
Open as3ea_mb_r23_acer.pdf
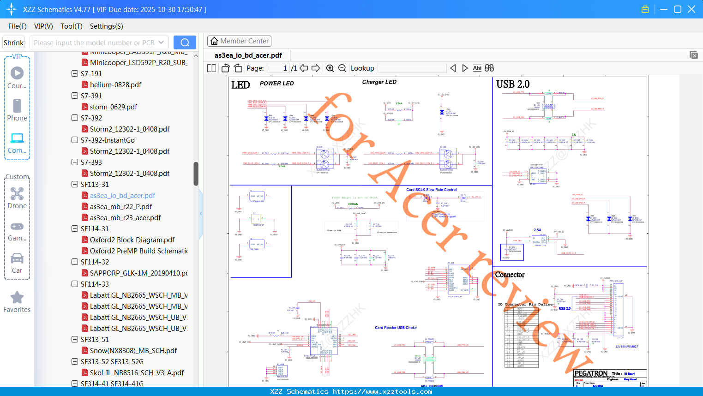(x=125, y=217)
